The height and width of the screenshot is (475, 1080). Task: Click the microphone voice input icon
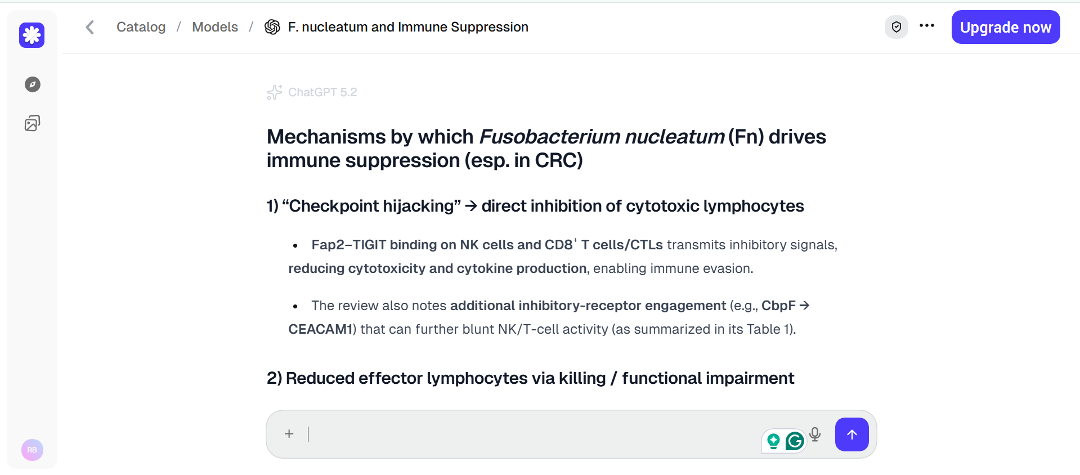(x=815, y=434)
